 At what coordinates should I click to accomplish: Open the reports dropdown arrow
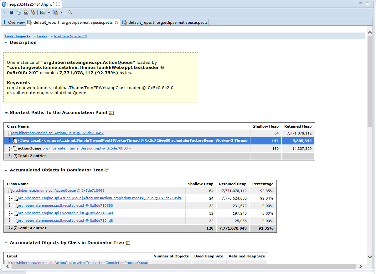49,13
